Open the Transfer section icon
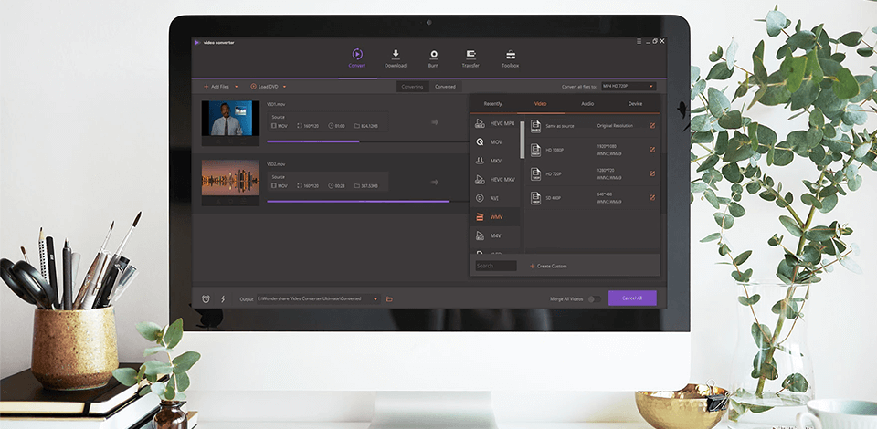The width and height of the screenshot is (877, 429). 471,54
